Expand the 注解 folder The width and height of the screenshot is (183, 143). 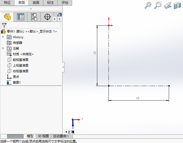[x=3, y=48]
